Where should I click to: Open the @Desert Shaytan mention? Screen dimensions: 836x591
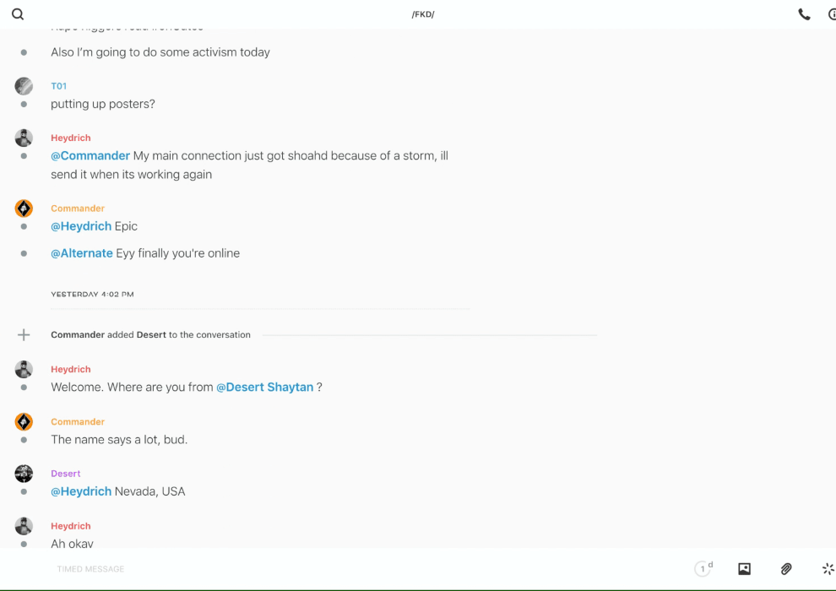[x=265, y=388]
